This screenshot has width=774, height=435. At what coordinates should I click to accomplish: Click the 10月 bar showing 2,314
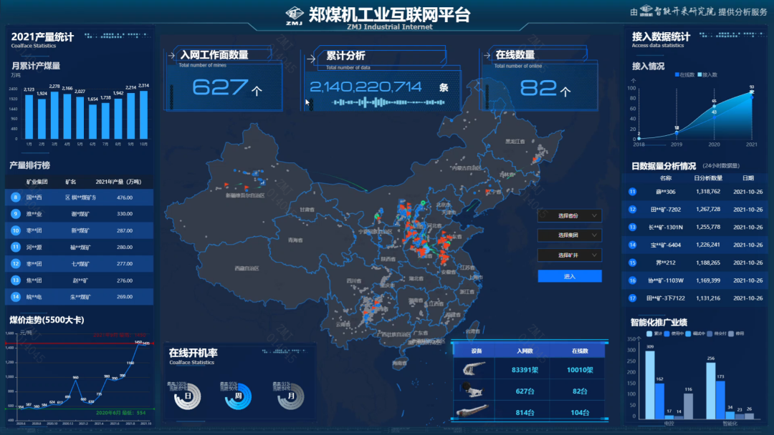coord(143,114)
